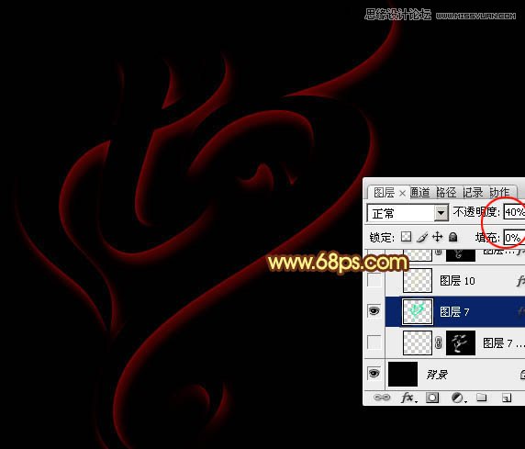525x449 pixels.
Task: Show the 图层 7 copy layer with the mask
Action: pos(374,342)
